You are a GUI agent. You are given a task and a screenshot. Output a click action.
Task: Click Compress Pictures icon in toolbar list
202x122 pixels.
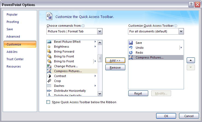click(x=131, y=57)
